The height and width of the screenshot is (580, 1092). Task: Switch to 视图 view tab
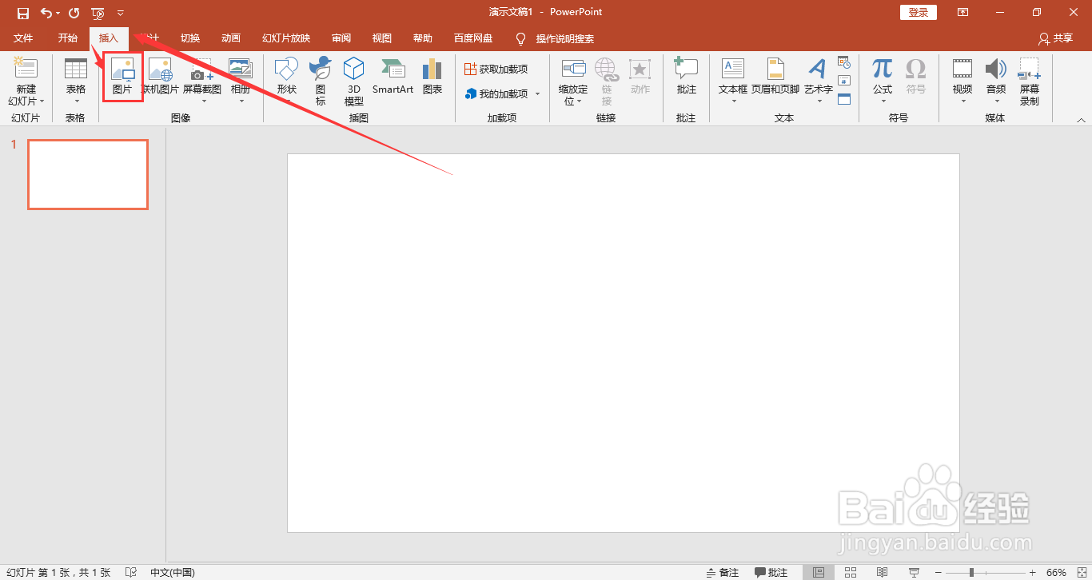382,38
